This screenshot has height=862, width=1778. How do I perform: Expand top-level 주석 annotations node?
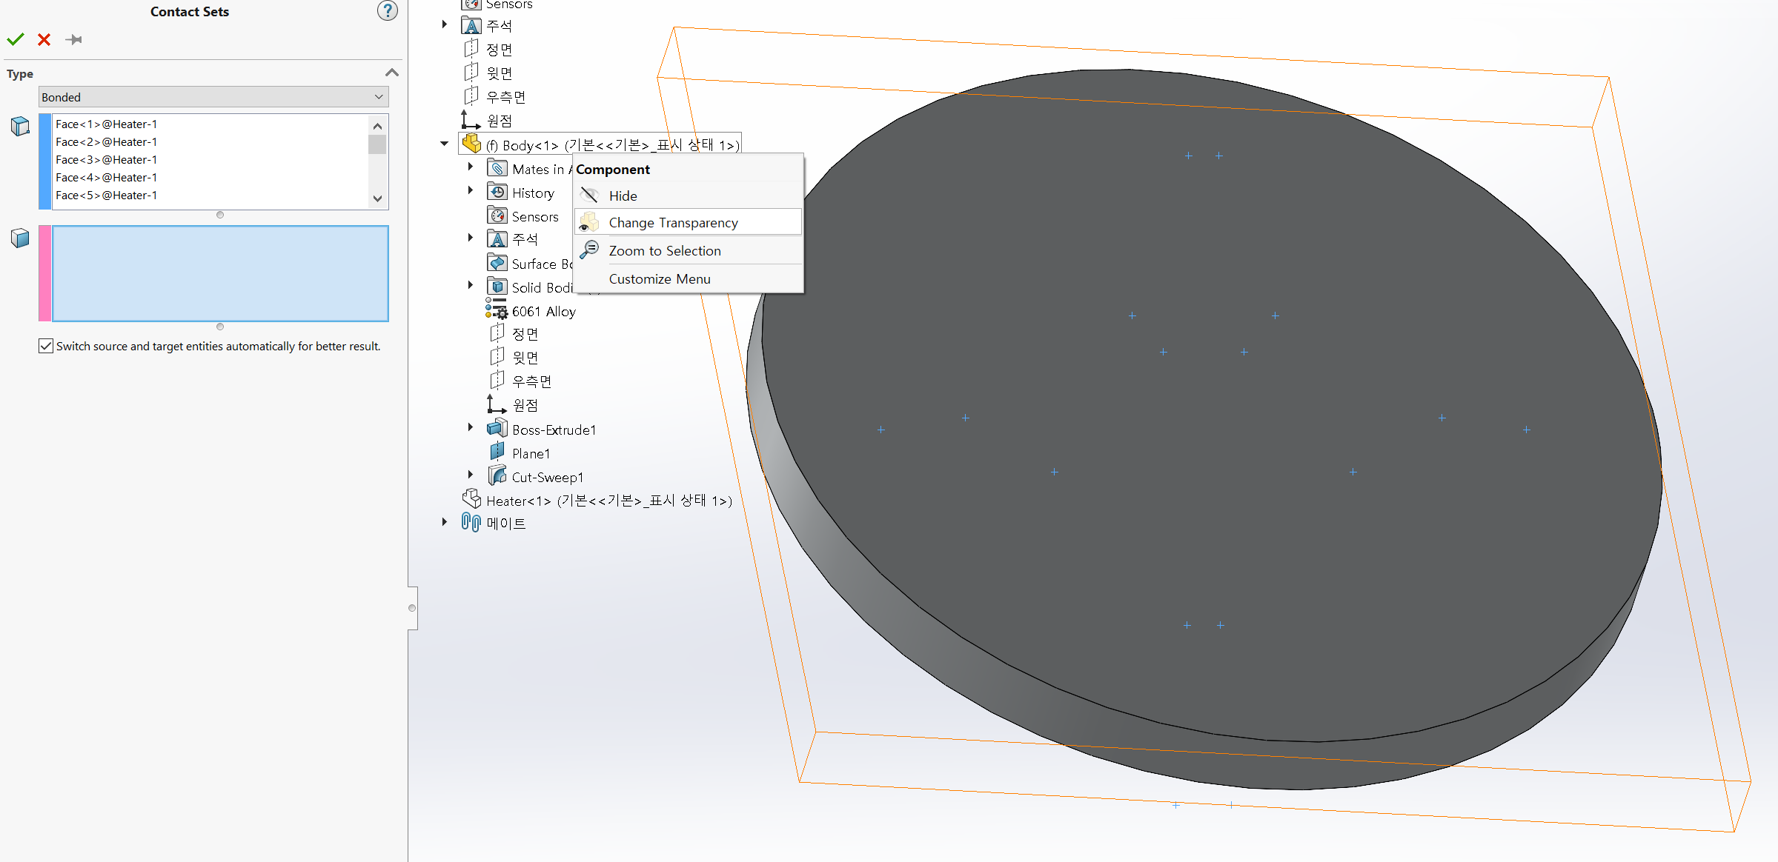(445, 24)
